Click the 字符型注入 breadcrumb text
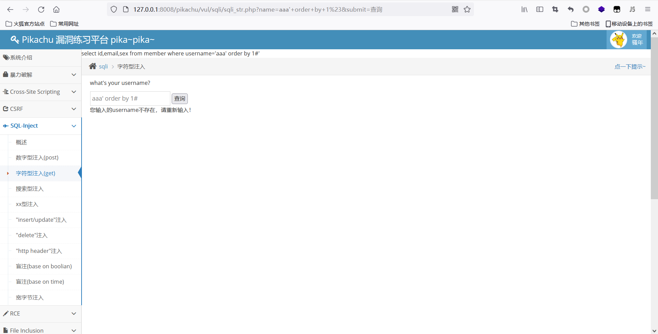This screenshot has width=658, height=334. point(131,67)
